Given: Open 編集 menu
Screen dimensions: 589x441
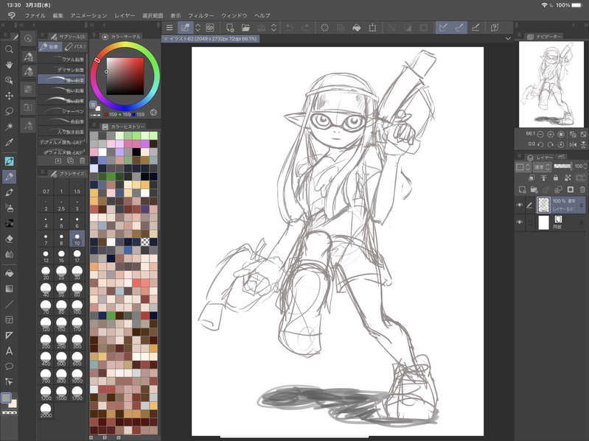Looking at the screenshot, I should pos(57,15).
